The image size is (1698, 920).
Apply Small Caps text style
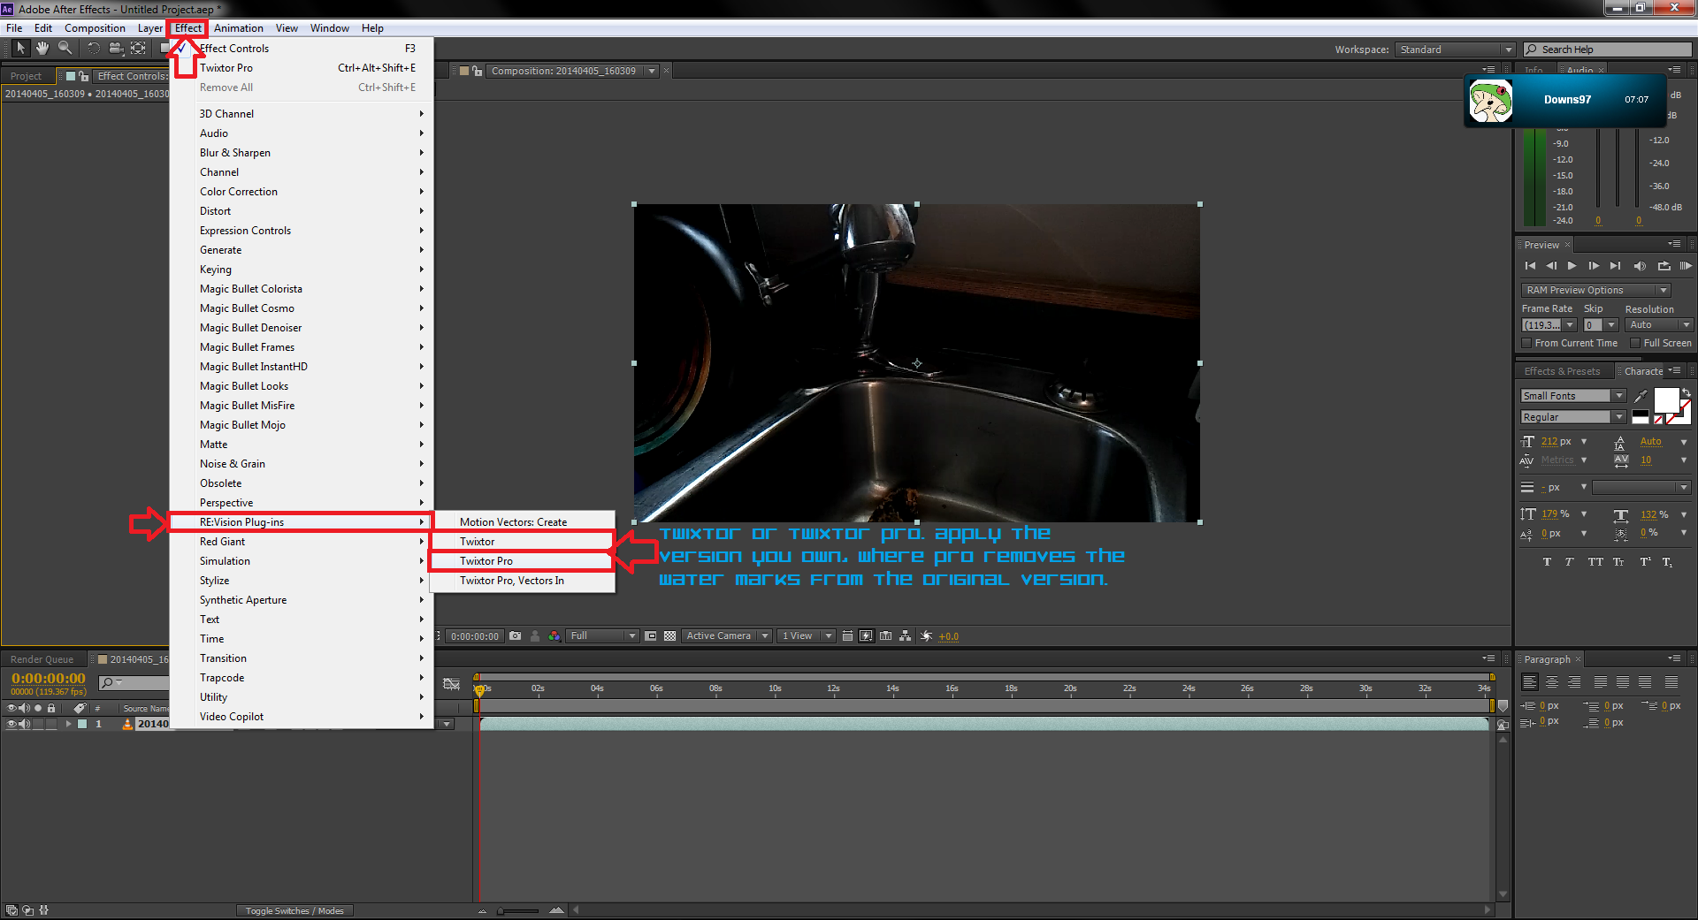click(1618, 562)
